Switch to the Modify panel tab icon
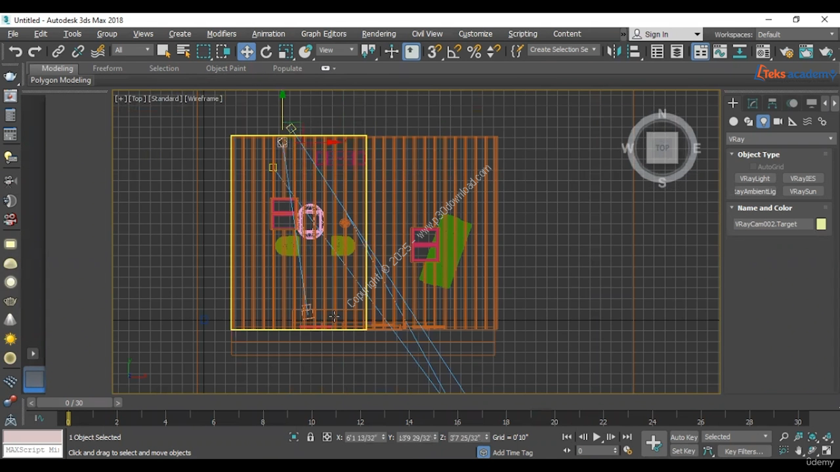Image resolution: width=840 pixels, height=472 pixels. point(753,104)
